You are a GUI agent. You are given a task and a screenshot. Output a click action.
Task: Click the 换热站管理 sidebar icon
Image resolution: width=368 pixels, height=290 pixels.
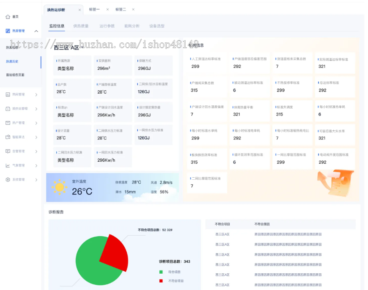(x=8, y=109)
